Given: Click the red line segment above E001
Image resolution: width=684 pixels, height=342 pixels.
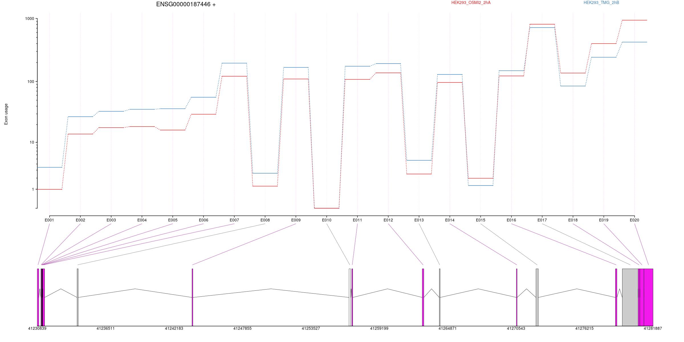Looking at the screenshot, I should (x=50, y=189).
